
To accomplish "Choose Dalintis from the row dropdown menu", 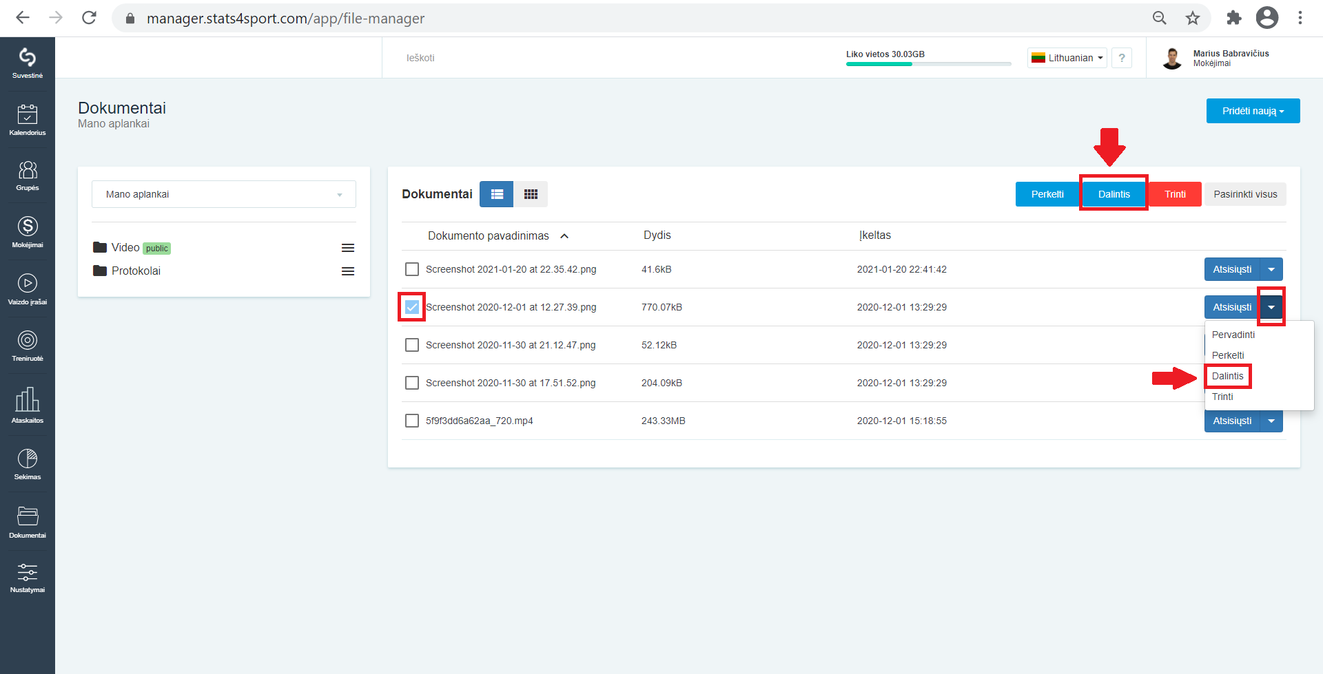I will (1228, 376).
